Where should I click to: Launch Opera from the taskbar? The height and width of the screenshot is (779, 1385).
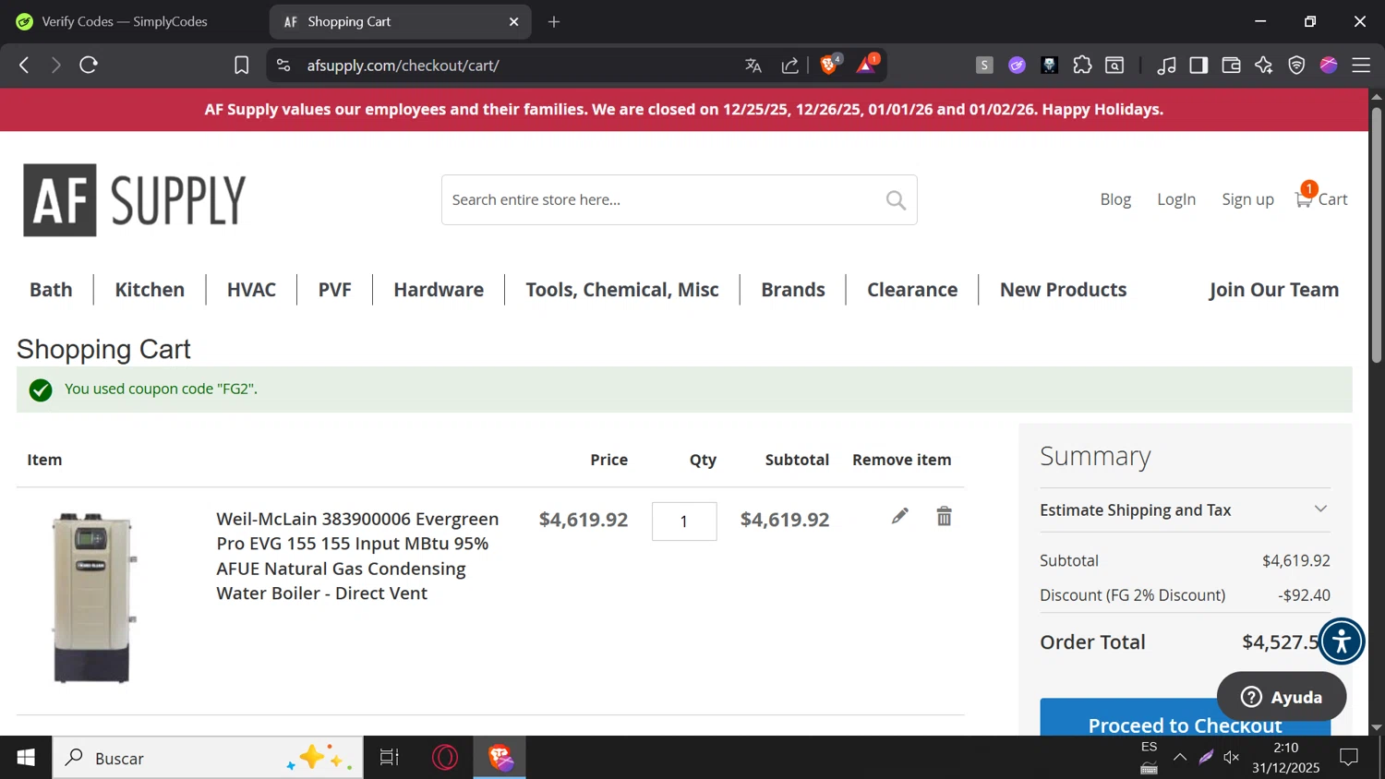(x=445, y=758)
